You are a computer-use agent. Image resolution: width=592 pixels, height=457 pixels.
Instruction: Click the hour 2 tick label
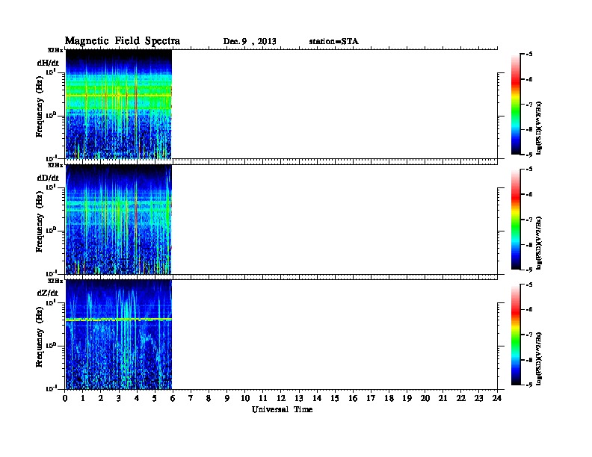pyautogui.click(x=101, y=399)
